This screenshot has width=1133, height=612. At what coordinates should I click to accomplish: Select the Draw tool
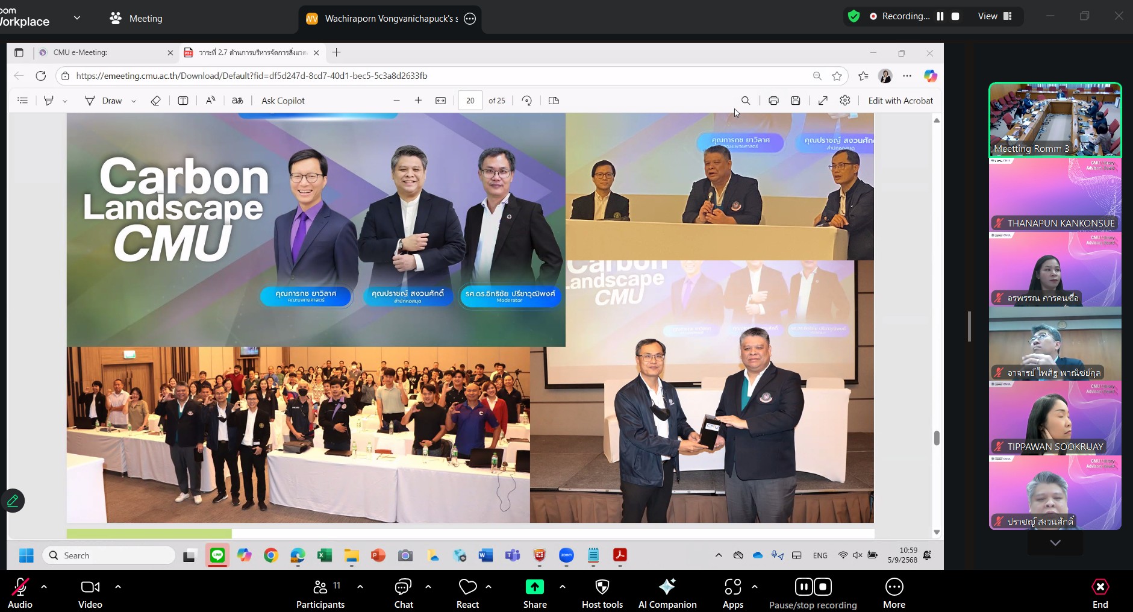click(x=104, y=101)
